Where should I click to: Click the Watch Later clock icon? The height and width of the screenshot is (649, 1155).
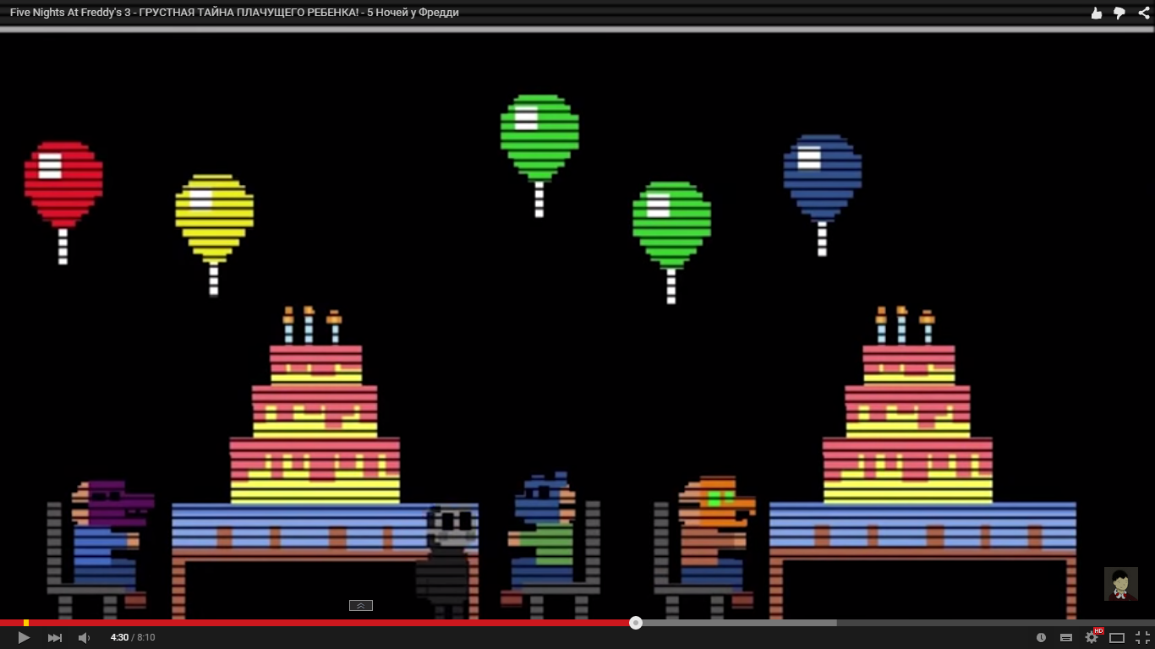(1041, 638)
